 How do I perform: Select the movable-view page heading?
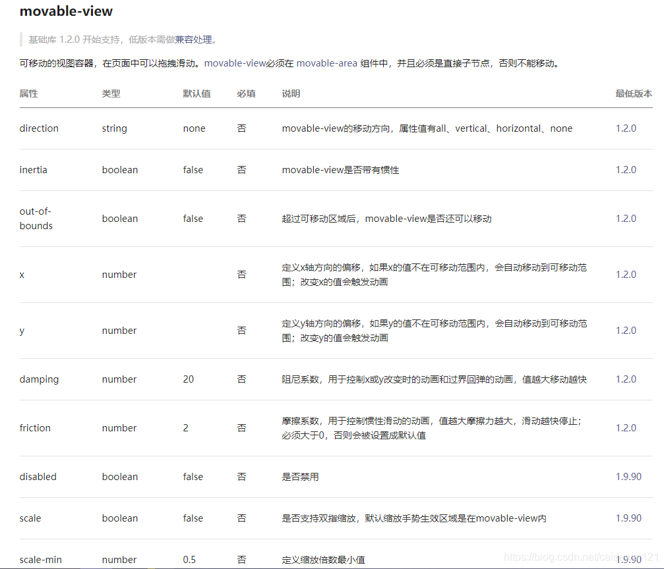pyautogui.click(x=66, y=11)
